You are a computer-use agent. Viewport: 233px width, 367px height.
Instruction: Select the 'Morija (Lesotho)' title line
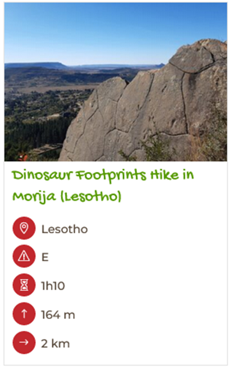[x=67, y=196]
